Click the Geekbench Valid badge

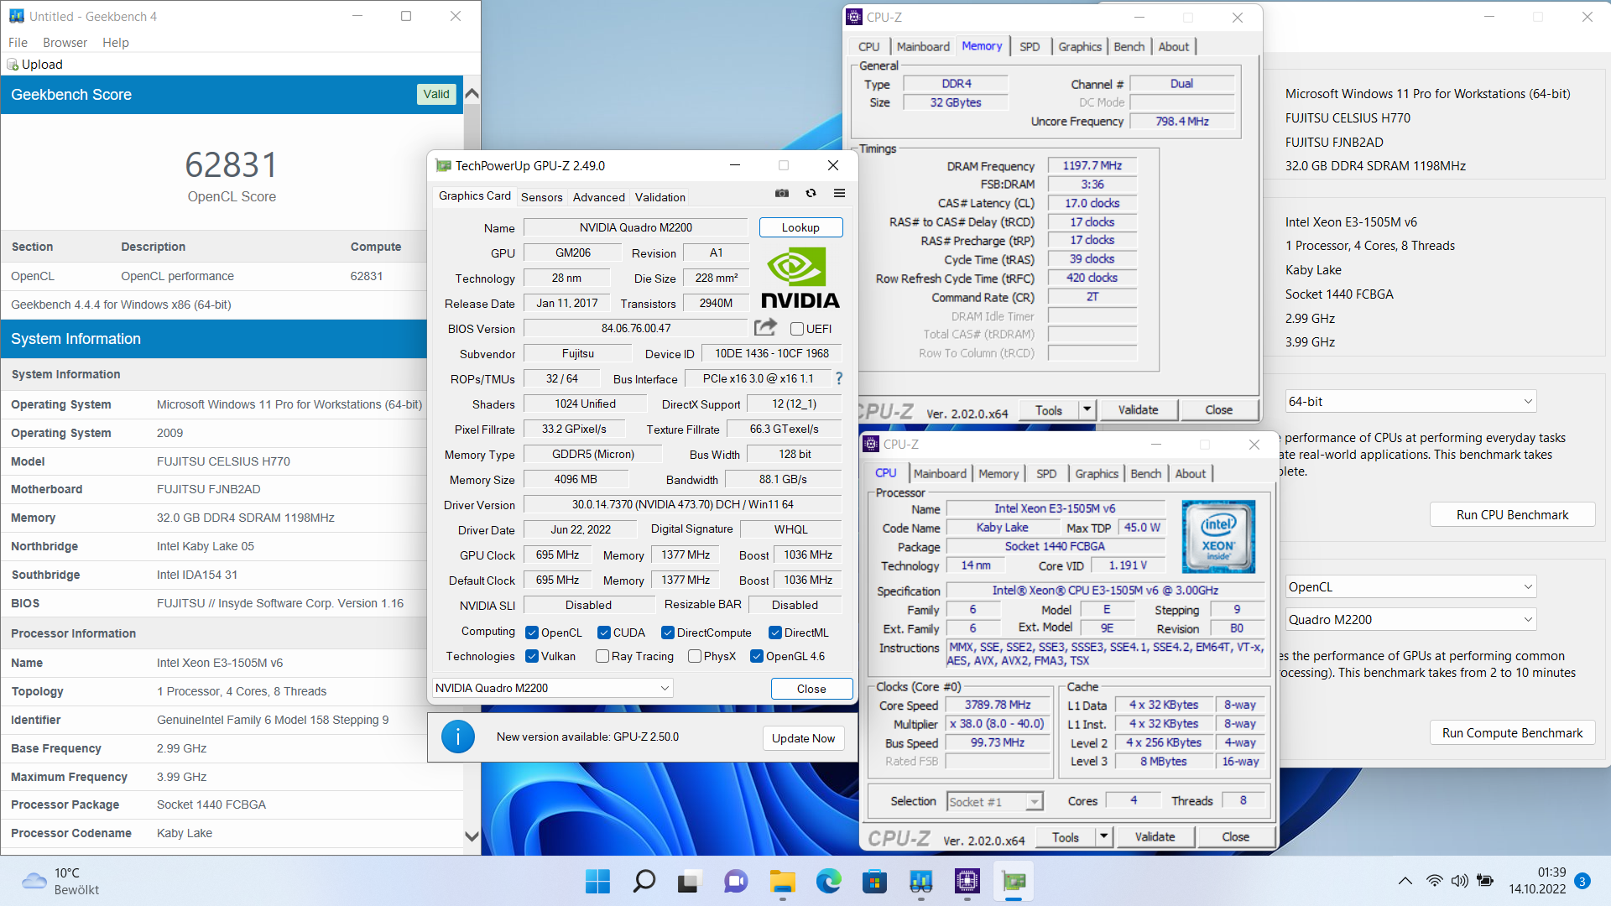(436, 94)
